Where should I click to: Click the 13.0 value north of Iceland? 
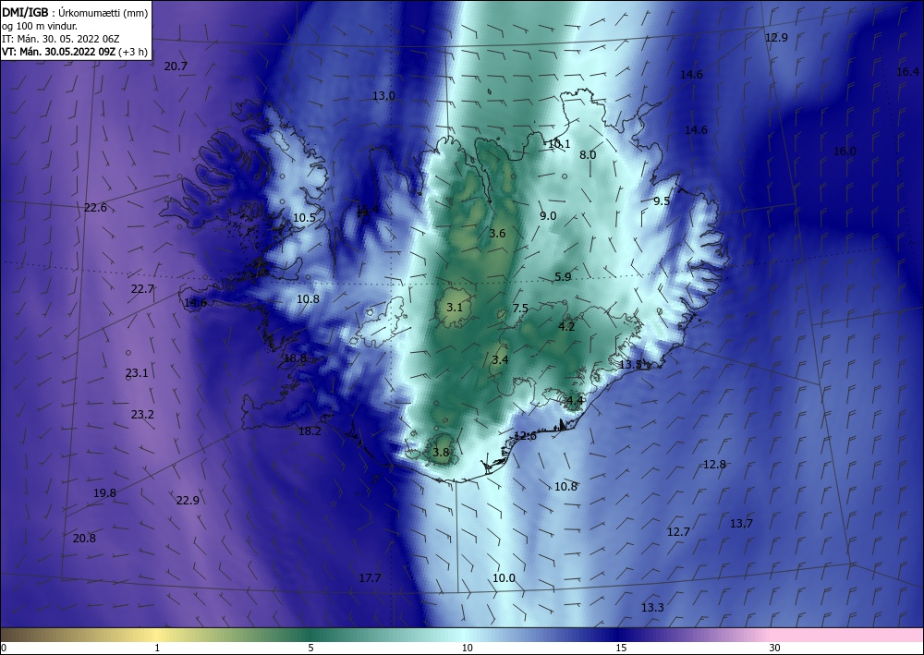(x=383, y=96)
